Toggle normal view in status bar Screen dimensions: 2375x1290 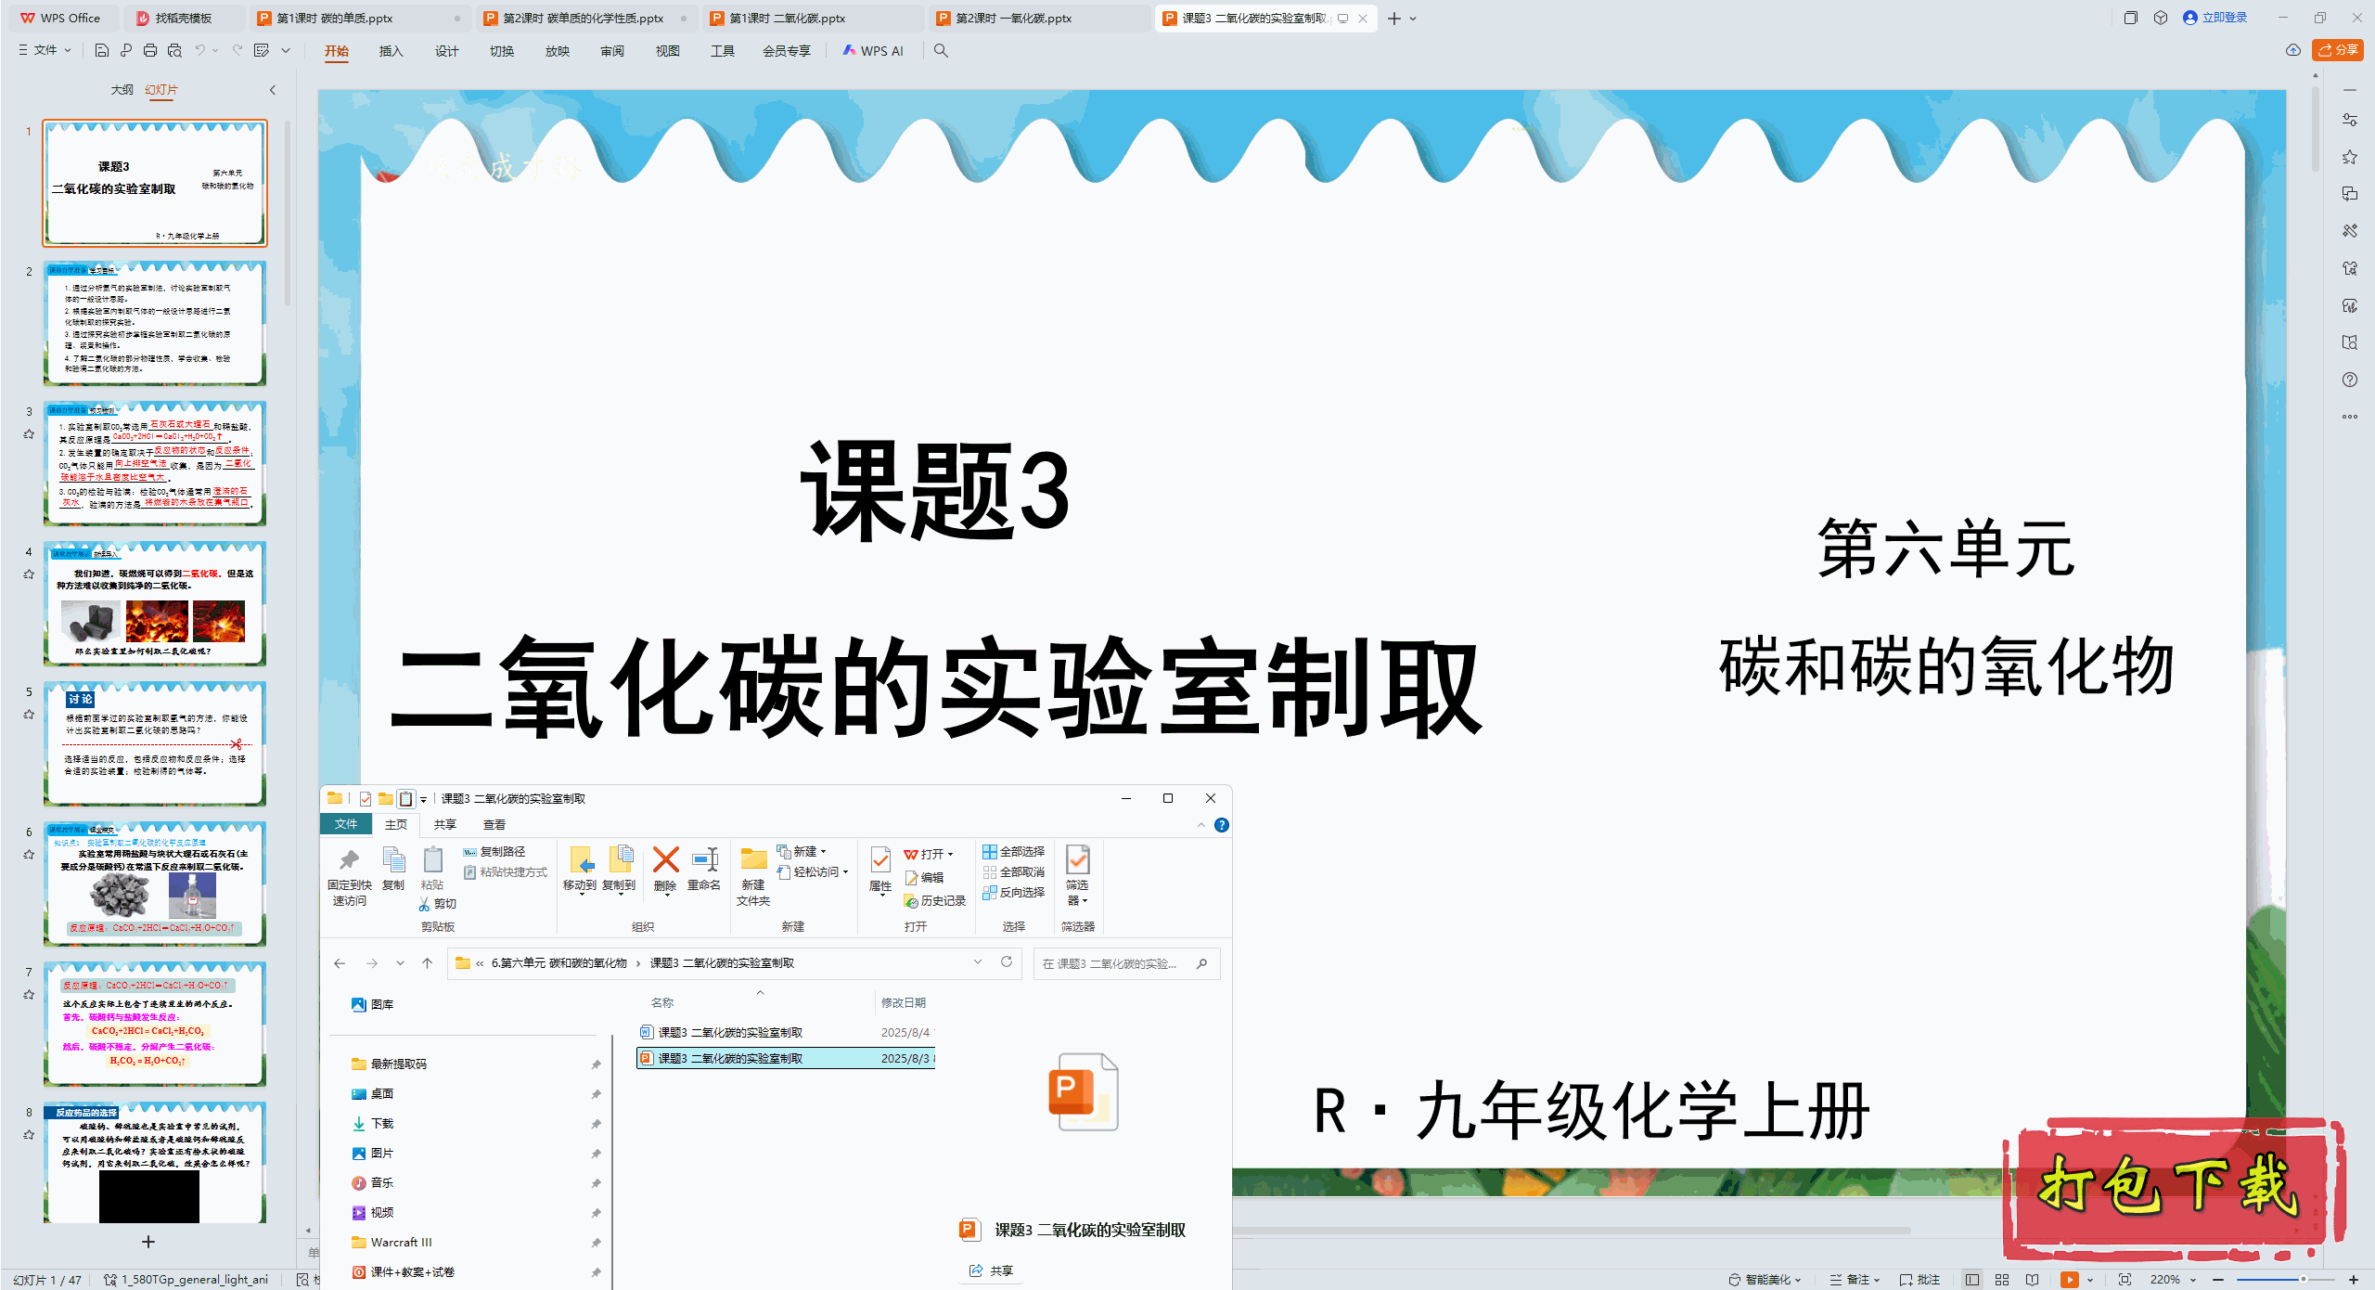coord(1972,1279)
